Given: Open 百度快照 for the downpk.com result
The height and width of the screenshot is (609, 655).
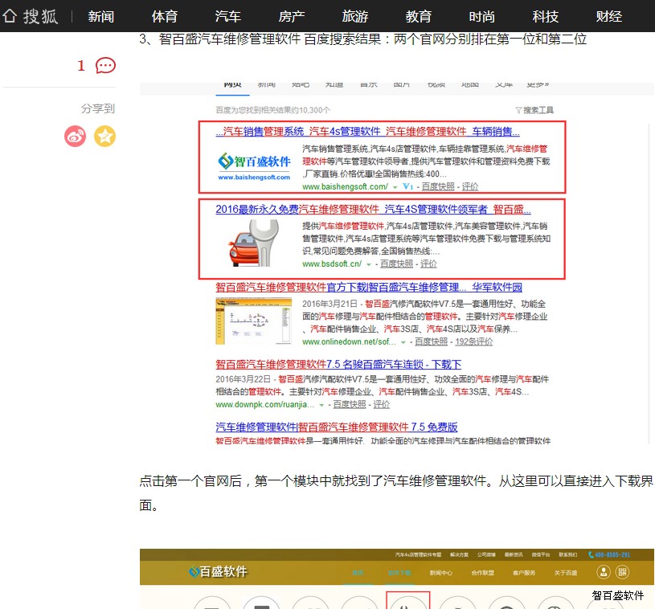Looking at the screenshot, I should 350,404.
